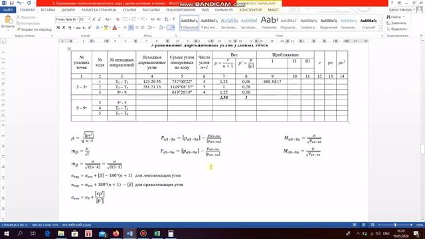Image resolution: width=425 pixels, height=239 pixels.
Task: Open the Times New Roman font dropdown
Action: (77, 19)
